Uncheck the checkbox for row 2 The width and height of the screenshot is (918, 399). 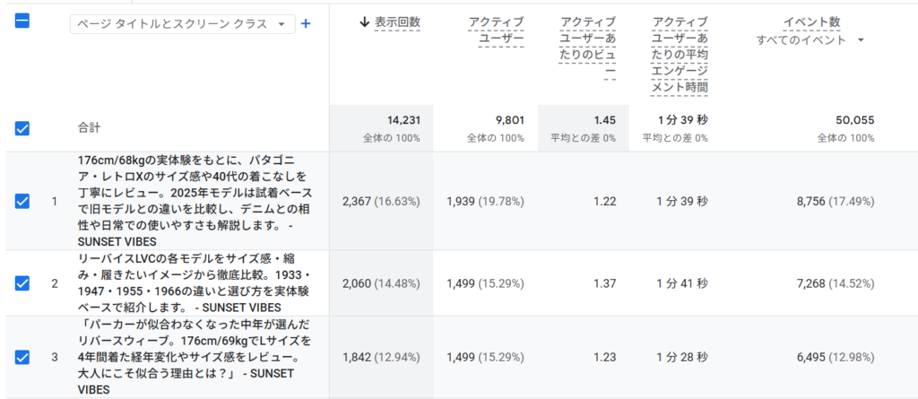click(22, 283)
